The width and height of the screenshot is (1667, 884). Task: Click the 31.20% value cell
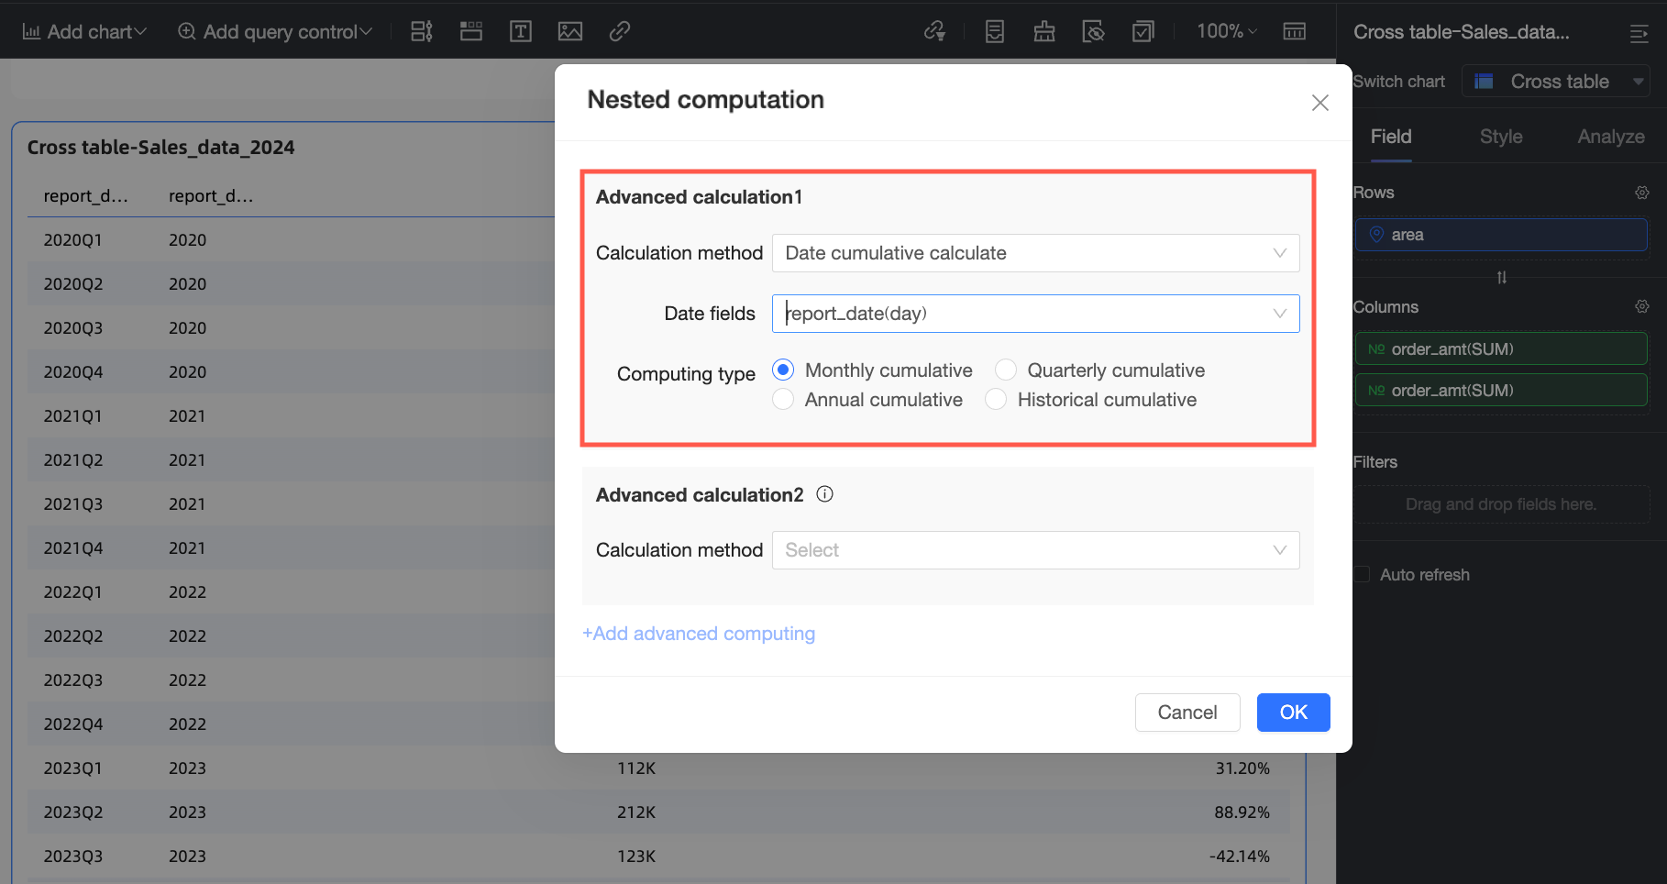1242,768
